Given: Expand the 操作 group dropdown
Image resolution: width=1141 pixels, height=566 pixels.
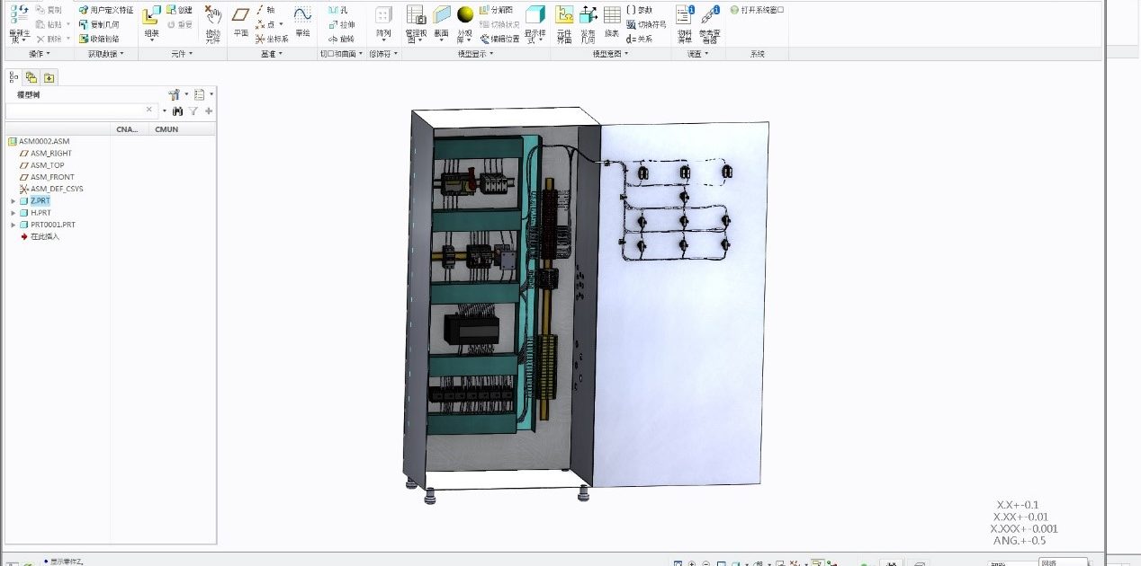Looking at the screenshot, I should click(40, 54).
